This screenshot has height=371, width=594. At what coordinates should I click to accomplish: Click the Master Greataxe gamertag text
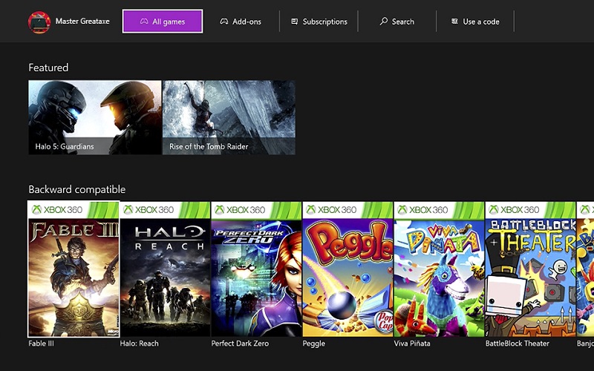click(82, 22)
